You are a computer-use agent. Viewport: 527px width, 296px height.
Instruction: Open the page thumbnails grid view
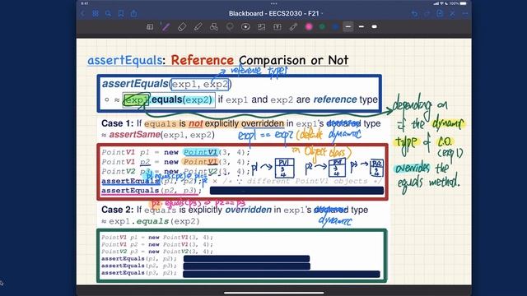pos(96,14)
